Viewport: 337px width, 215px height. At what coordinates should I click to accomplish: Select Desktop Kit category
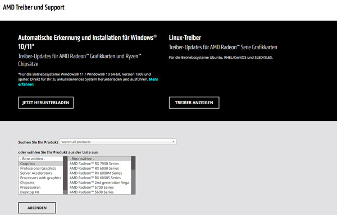click(40, 192)
